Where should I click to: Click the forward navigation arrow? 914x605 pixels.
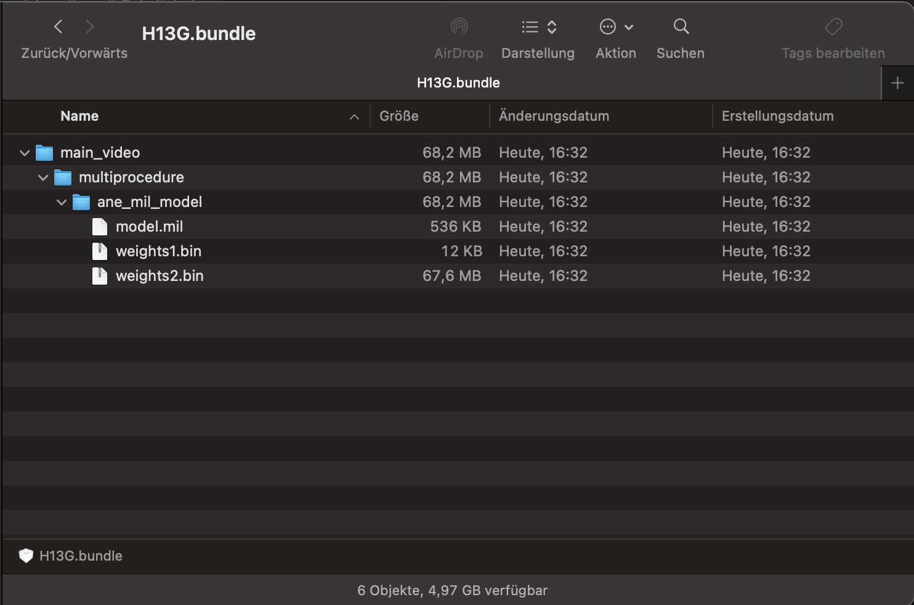pos(90,26)
